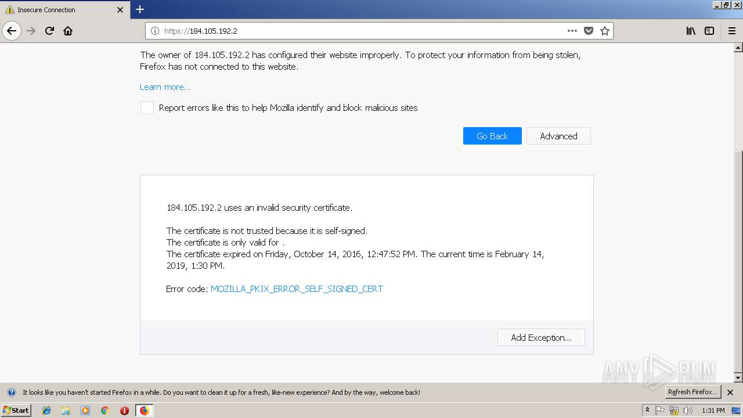
Task: Open the volume speaker tray icon
Action: (687, 410)
